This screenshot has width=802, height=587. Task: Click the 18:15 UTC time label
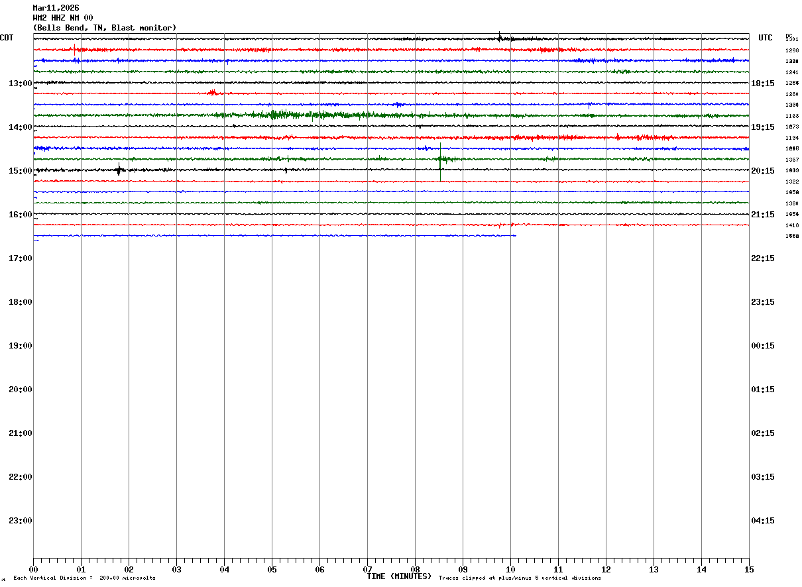763,83
